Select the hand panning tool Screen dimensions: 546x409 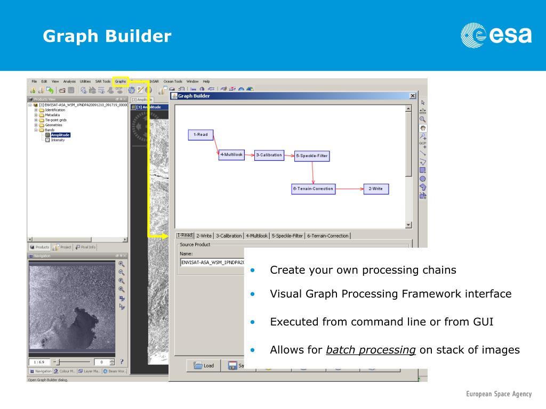423,128
